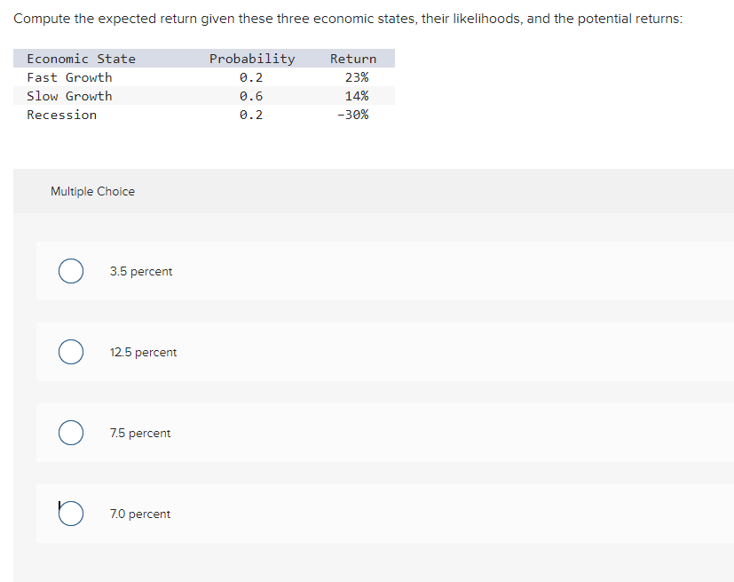Select the 3.5 percent answer option

coord(71,271)
